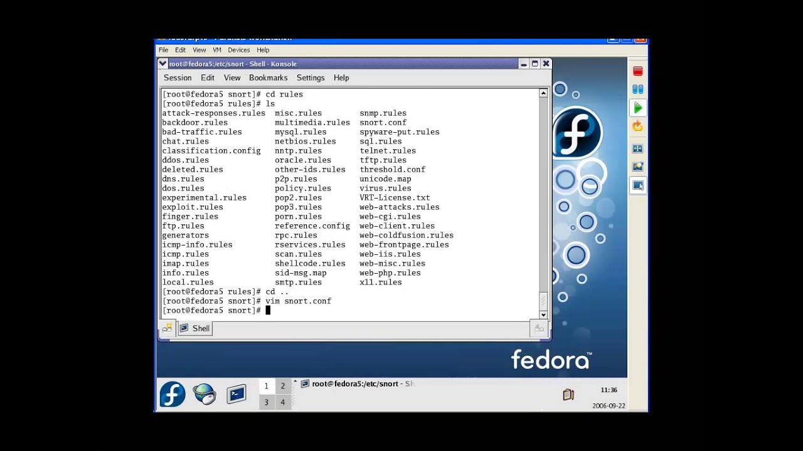Click unicode.map in the listing

pos(385,179)
